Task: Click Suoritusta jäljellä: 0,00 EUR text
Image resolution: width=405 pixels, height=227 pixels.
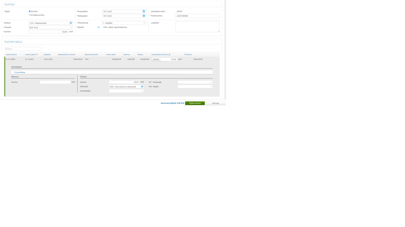Action: click(173, 103)
